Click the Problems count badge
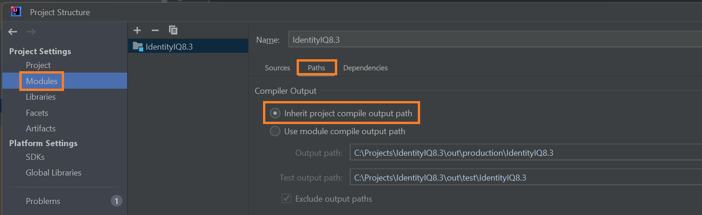This screenshot has height=215, width=702. point(117,201)
